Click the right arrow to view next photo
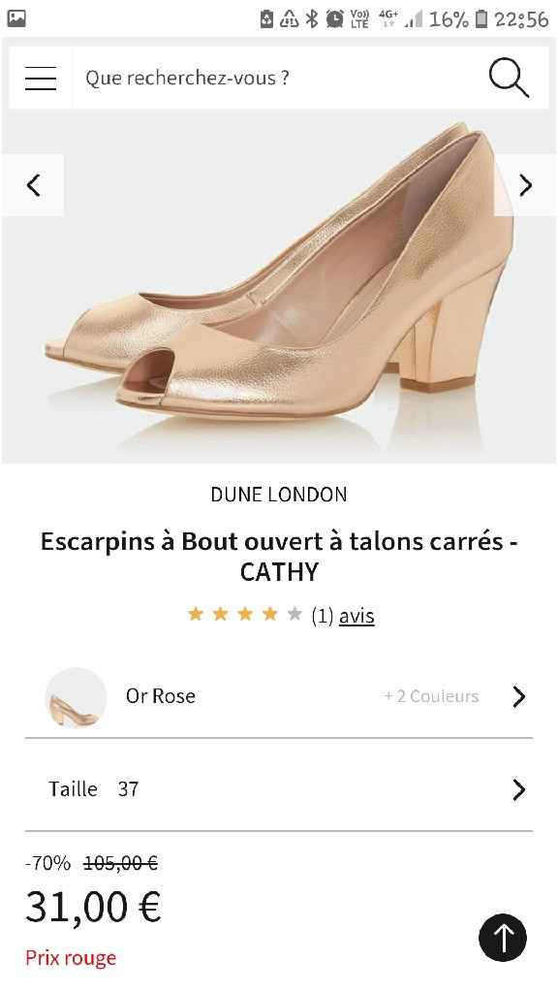558x993 pixels. pyautogui.click(x=525, y=184)
